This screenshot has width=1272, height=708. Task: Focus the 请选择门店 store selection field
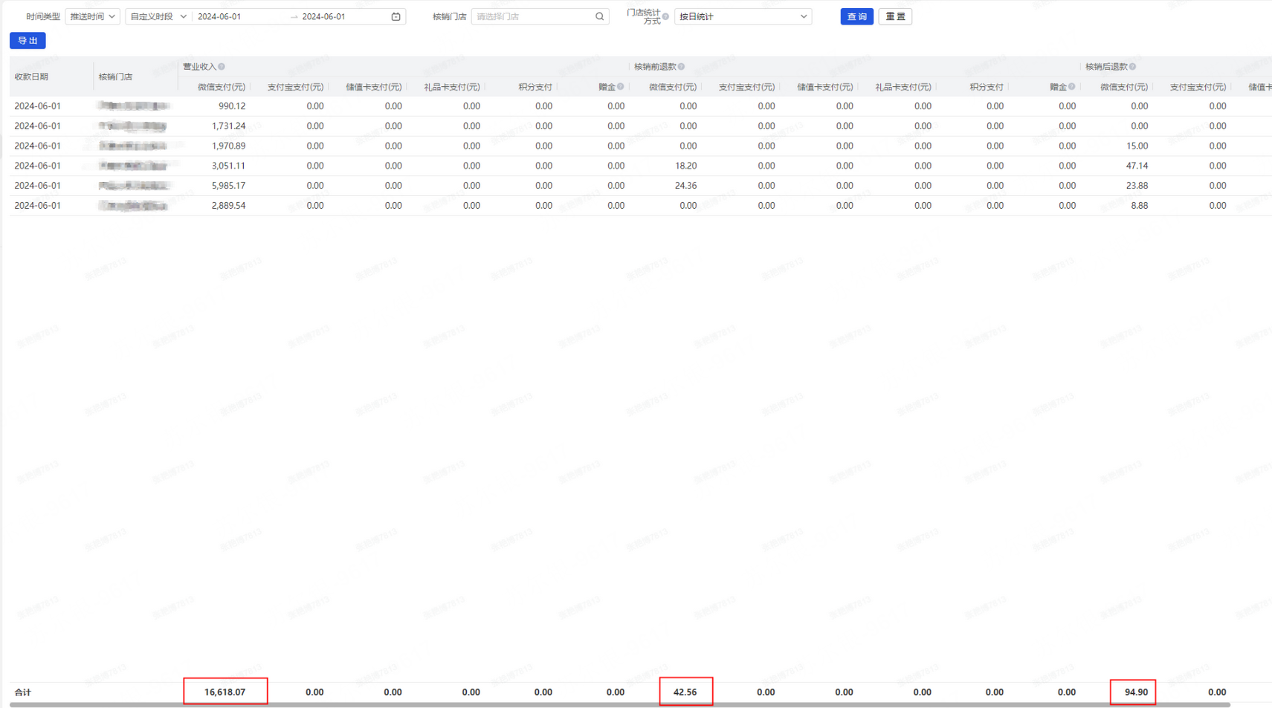pos(540,16)
